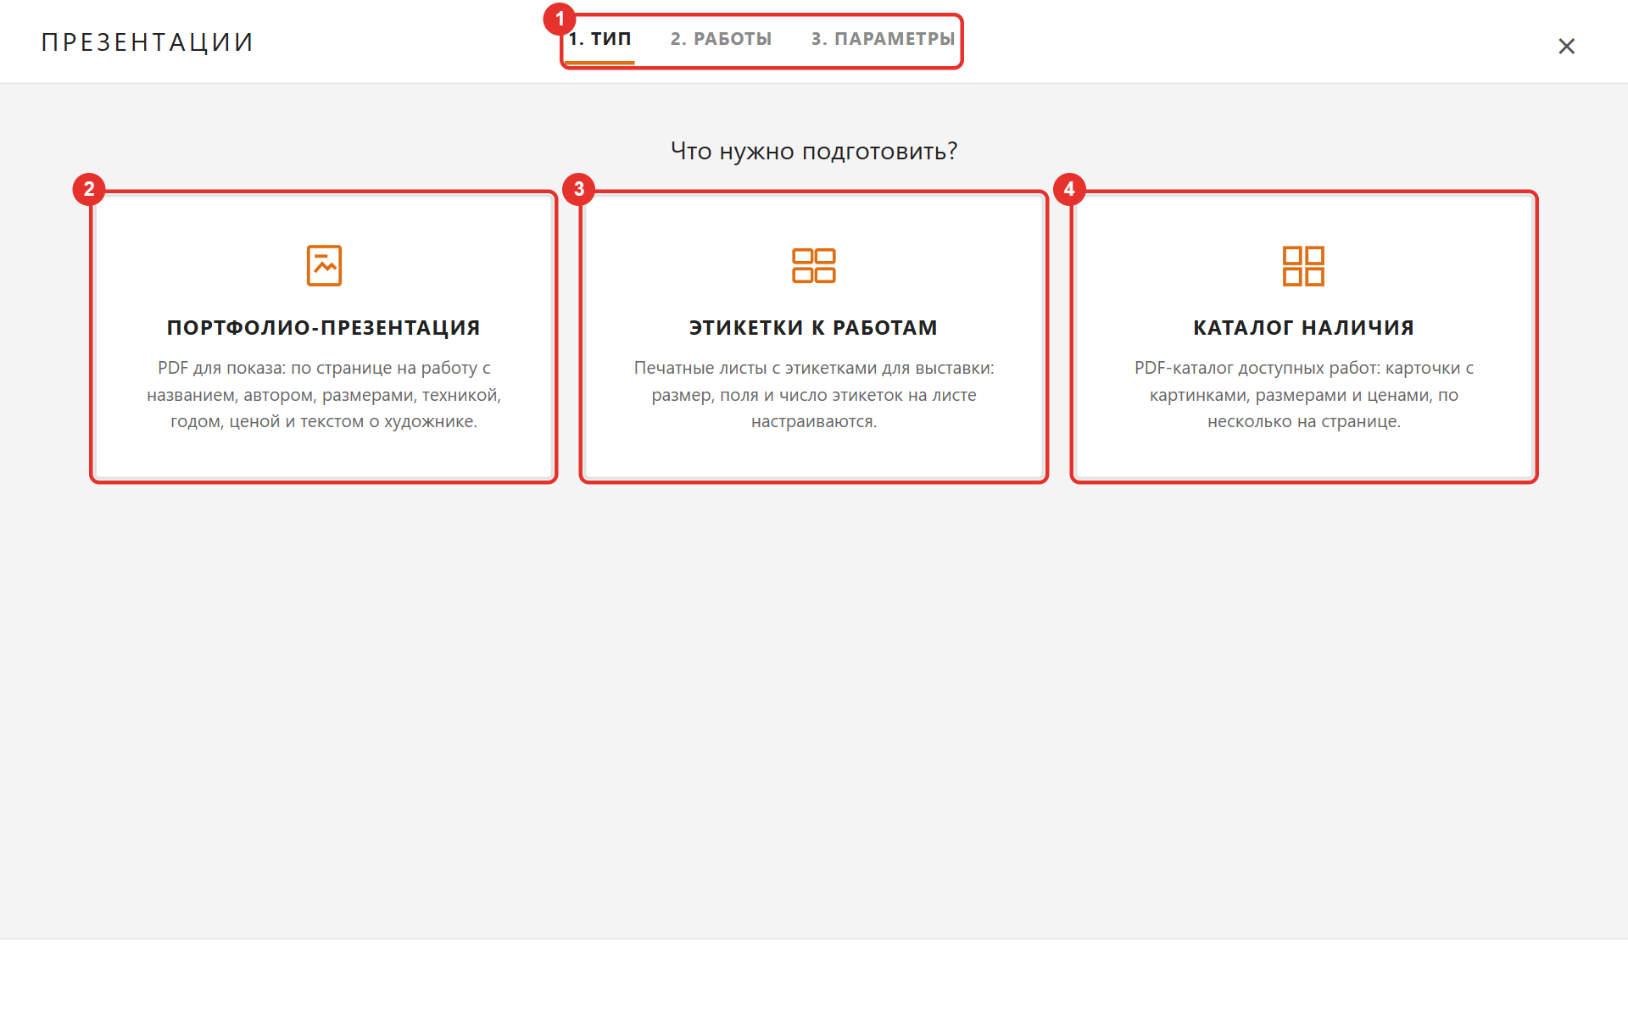Click the 'Что нужно подготовить?' heading
The height and width of the screenshot is (1017, 1628).
[x=814, y=151]
